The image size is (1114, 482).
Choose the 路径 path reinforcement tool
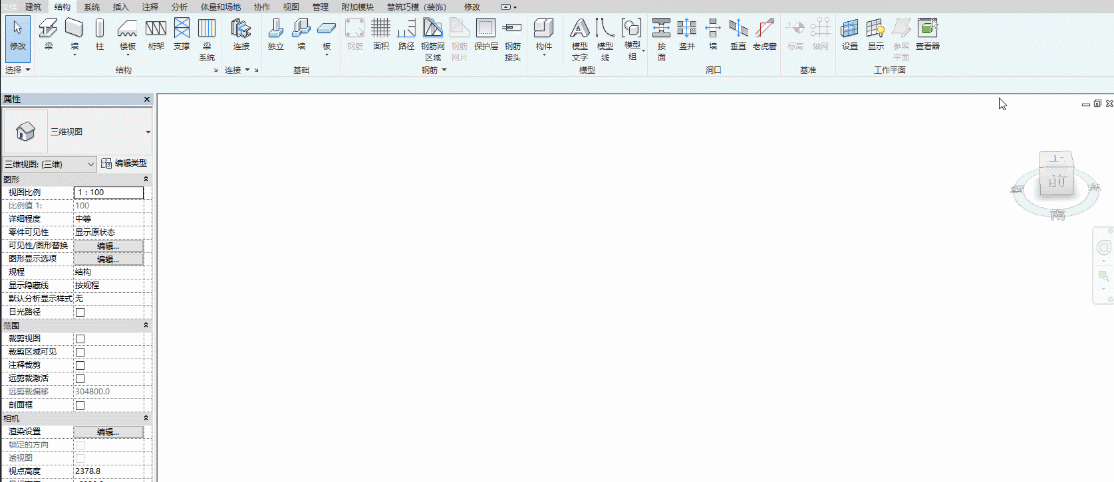pos(406,35)
